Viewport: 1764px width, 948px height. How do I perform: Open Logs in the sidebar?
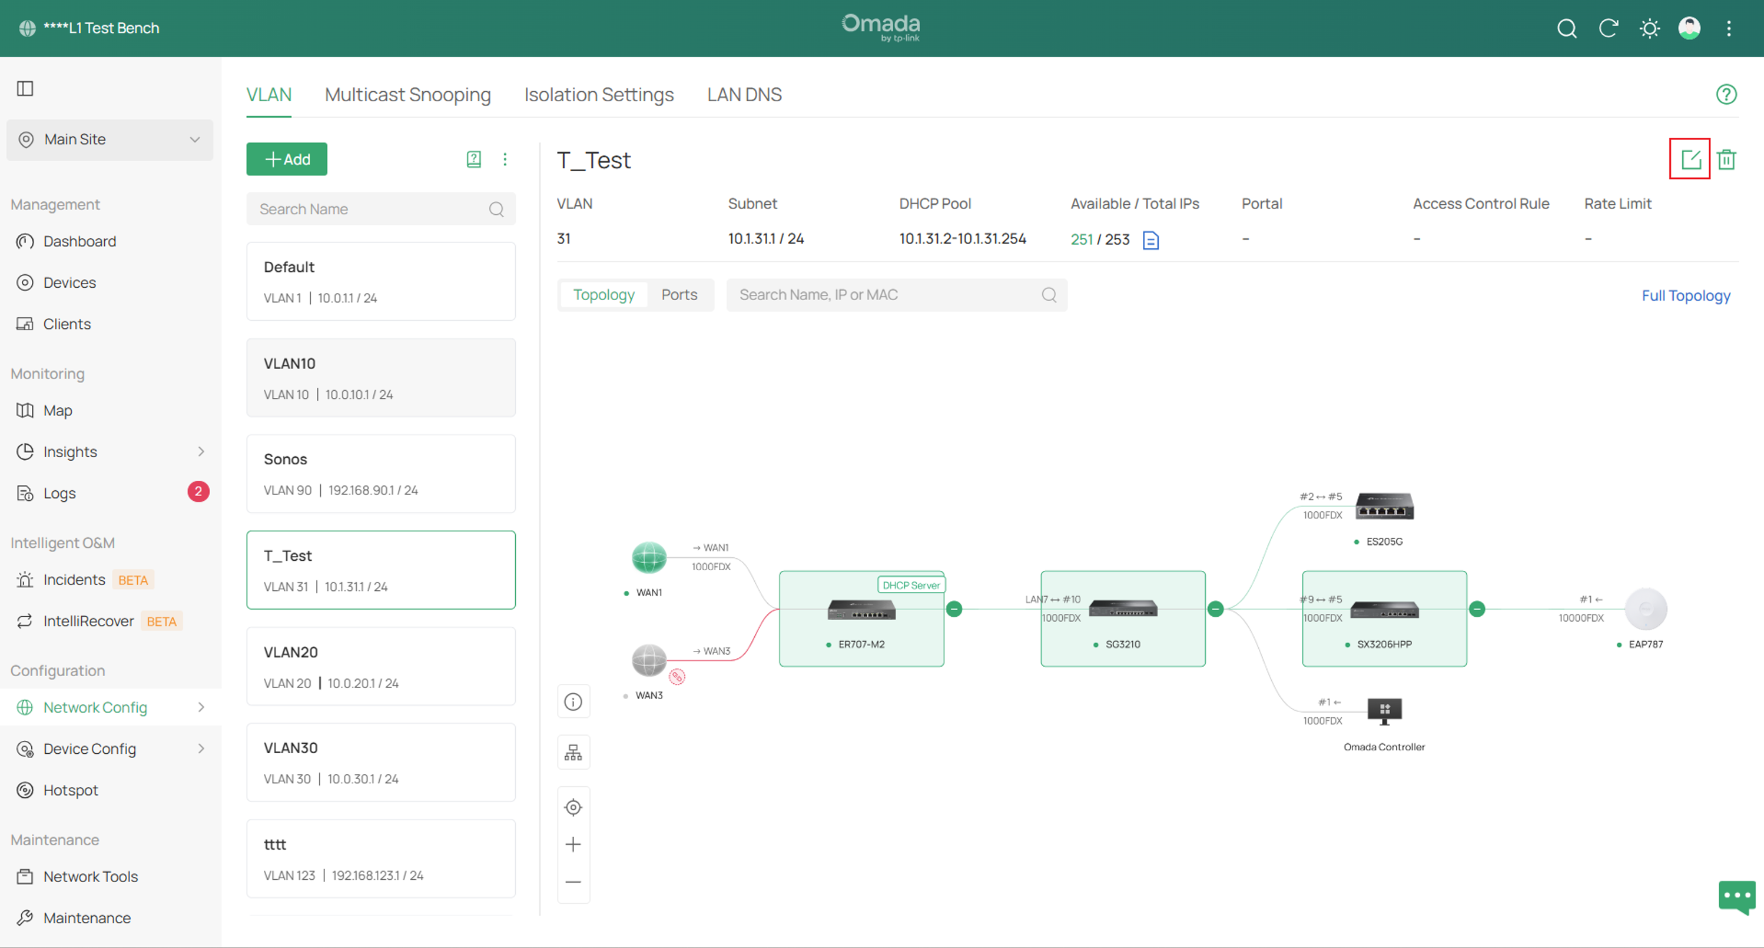(x=59, y=494)
